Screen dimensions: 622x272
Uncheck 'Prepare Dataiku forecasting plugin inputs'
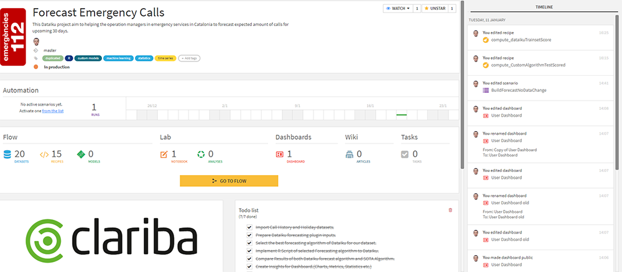tap(249, 235)
